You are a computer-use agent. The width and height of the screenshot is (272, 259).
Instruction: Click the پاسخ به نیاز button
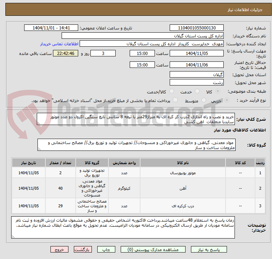[209, 250]
